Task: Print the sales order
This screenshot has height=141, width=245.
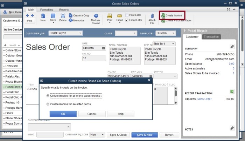Action: (x=110, y=16)
